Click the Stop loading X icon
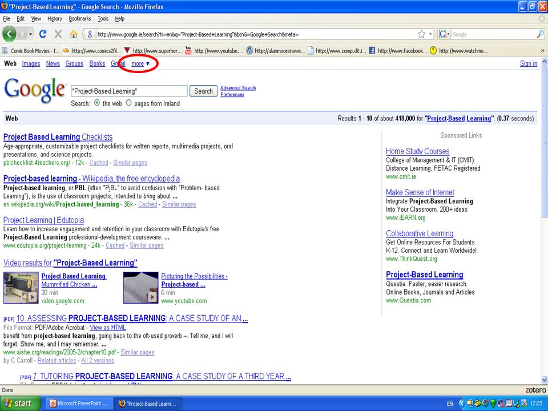Image resolution: width=548 pixels, height=411 pixels. tap(58, 34)
